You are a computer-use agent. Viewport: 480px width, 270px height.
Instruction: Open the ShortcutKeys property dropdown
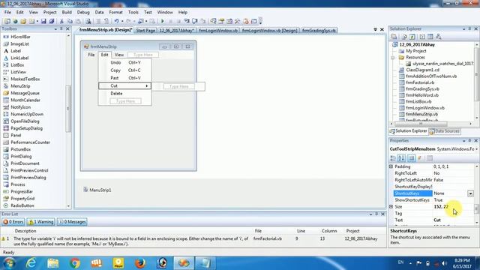pyautogui.click(x=470, y=193)
